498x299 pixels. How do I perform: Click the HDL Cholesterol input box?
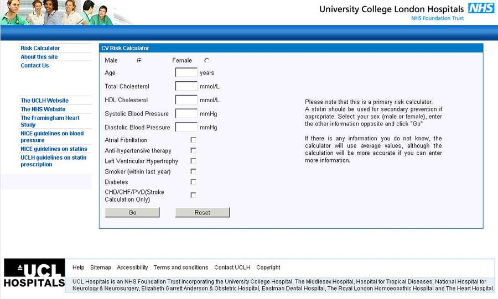tap(186, 99)
